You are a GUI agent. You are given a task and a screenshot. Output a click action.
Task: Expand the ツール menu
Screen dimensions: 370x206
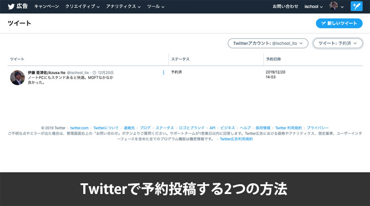point(155,6)
